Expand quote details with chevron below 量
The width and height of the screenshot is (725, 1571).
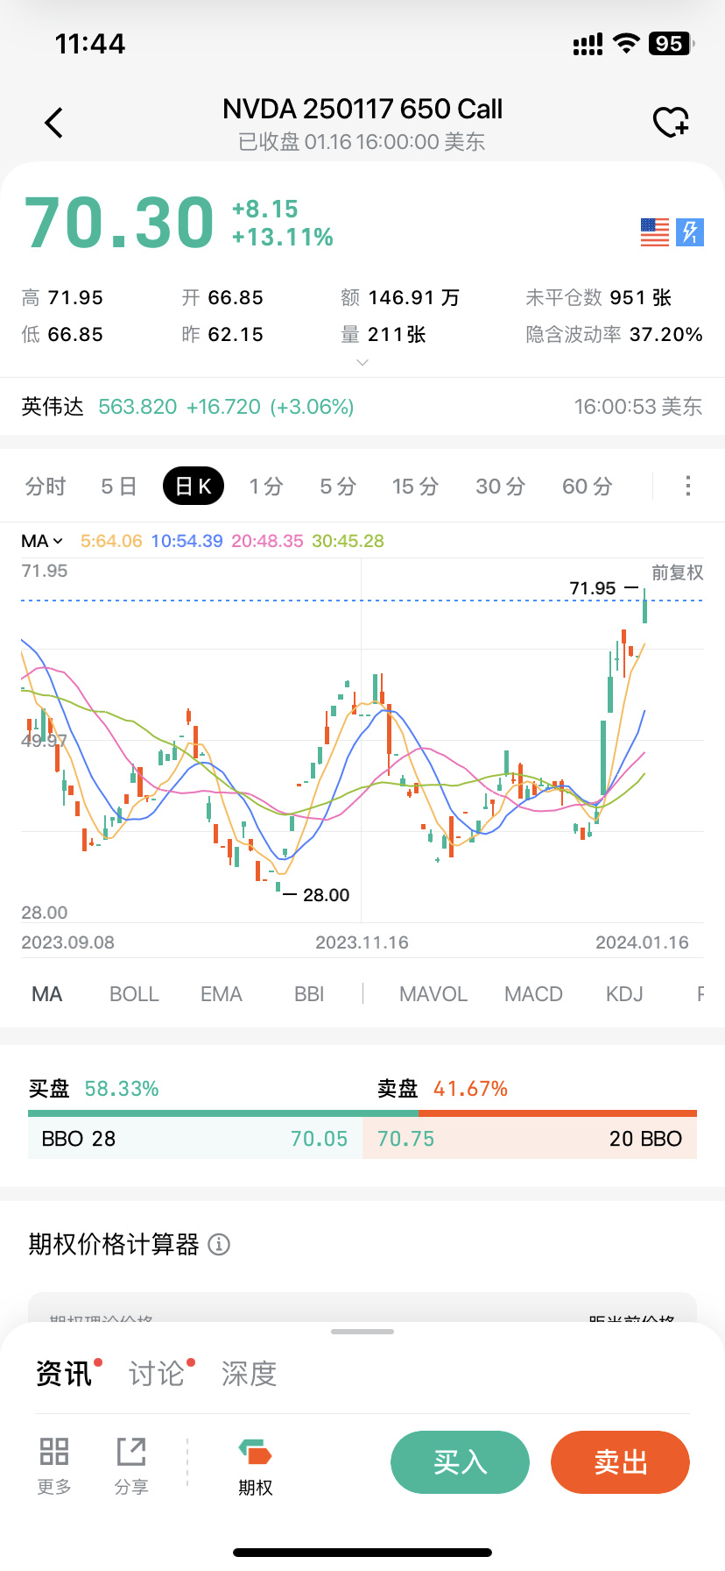[362, 362]
